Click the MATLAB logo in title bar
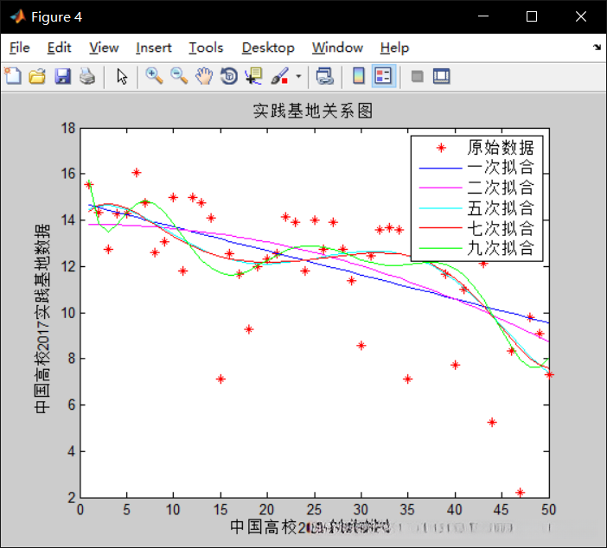The height and width of the screenshot is (548, 607). pyautogui.click(x=17, y=16)
